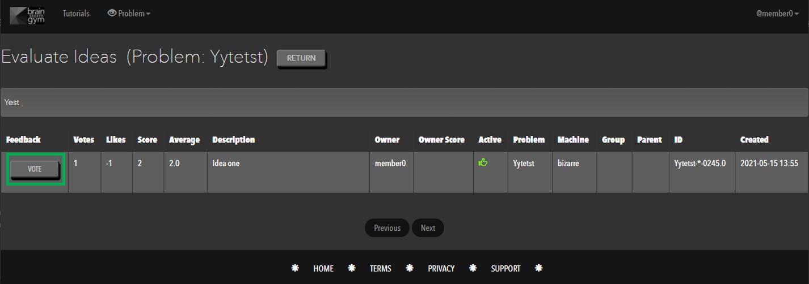
Task: Click the Likes column header
Action: (x=116, y=140)
